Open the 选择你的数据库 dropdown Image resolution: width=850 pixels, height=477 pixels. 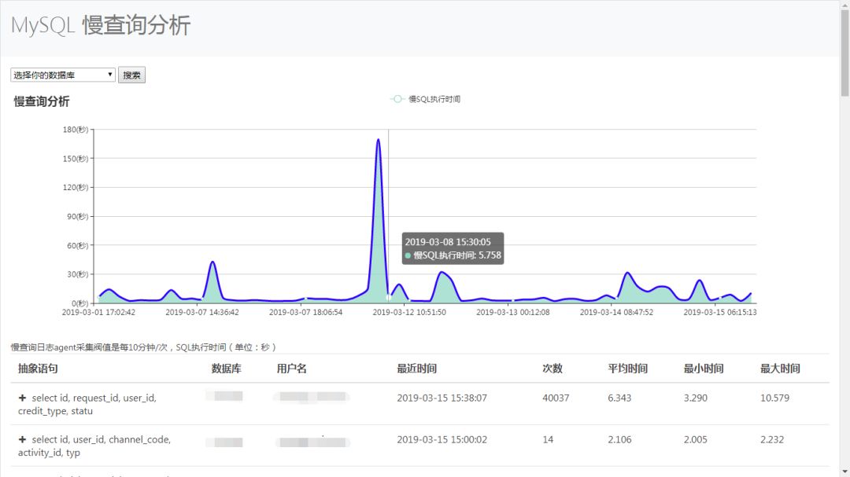coord(63,75)
